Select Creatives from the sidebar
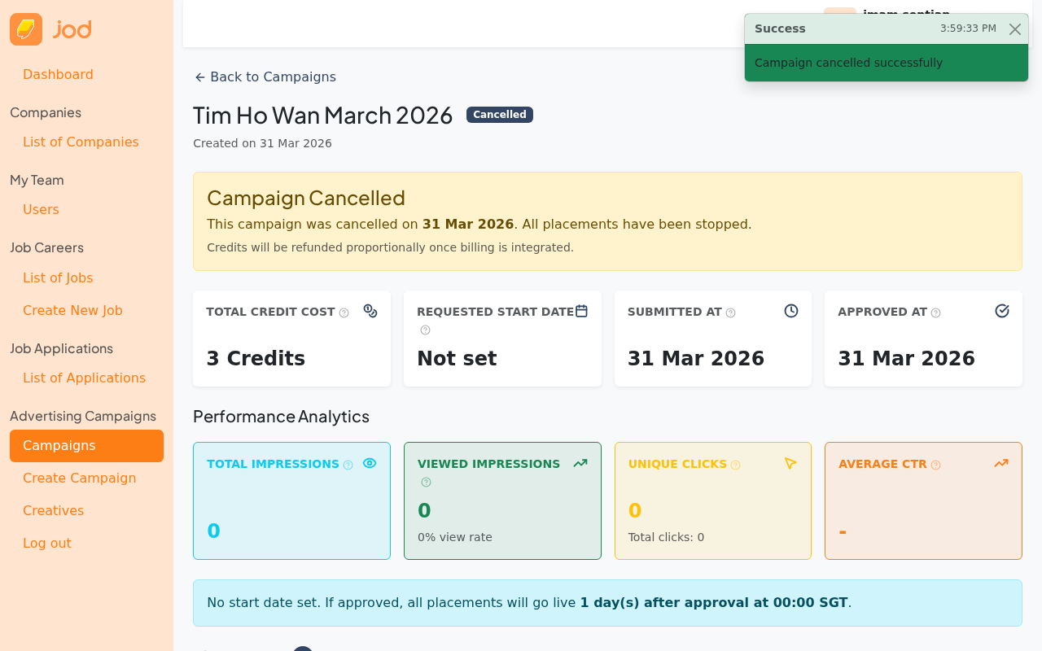Screen dimensions: 1042x651 point(53,510)
